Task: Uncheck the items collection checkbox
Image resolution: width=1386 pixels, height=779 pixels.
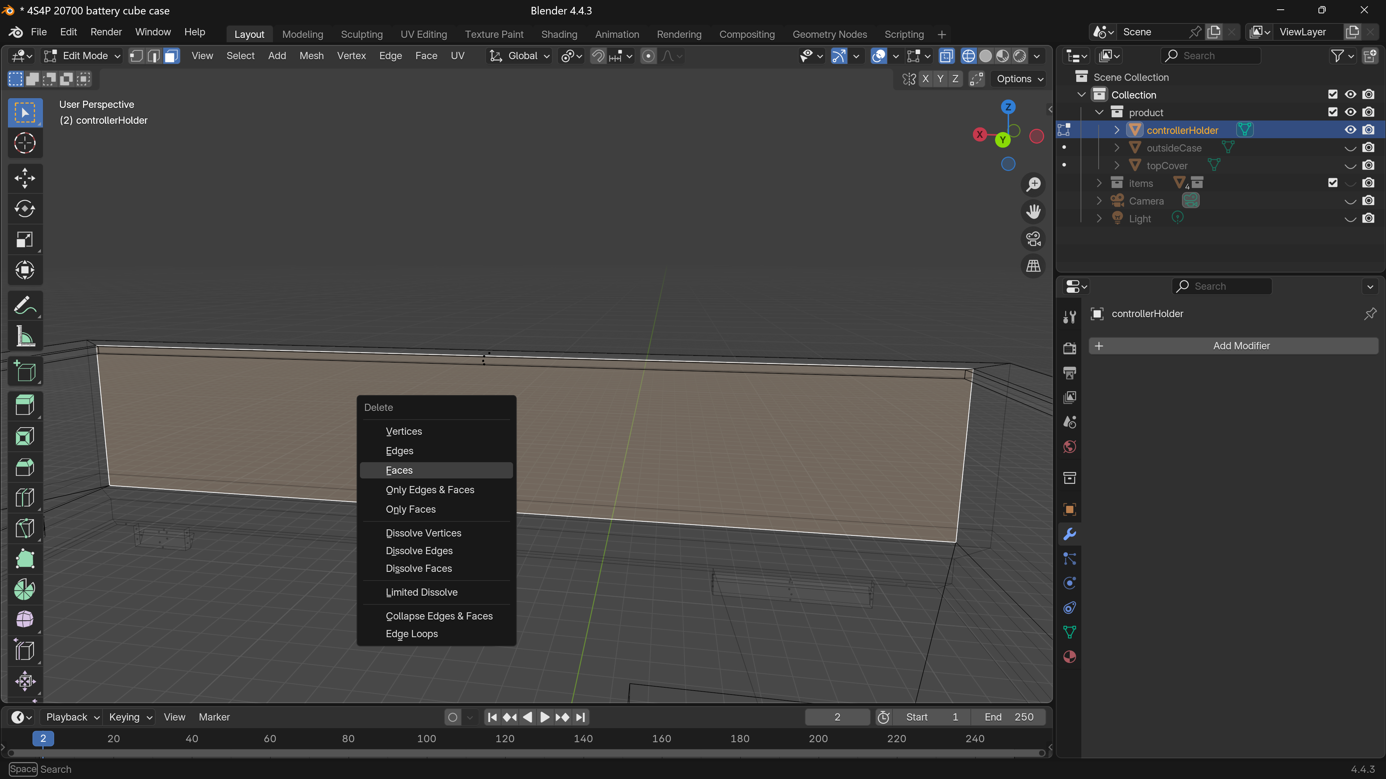Action: 1332,183
